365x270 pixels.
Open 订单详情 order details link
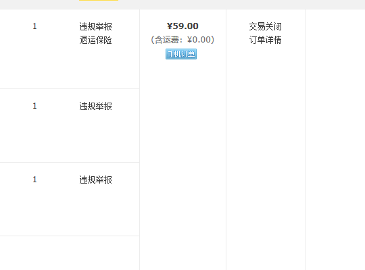click(266, 40)
